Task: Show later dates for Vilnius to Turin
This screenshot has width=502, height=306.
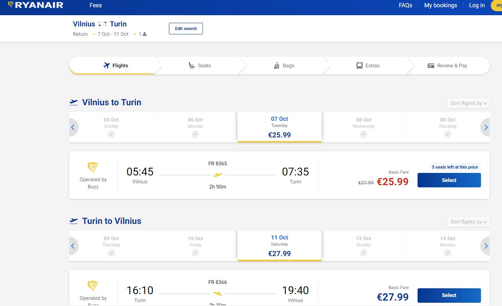Action: (486, 127)
